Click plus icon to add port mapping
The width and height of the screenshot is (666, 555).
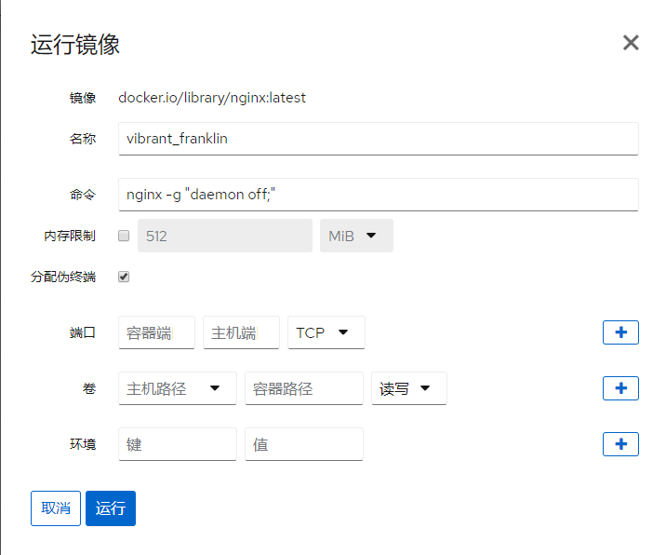620,332
